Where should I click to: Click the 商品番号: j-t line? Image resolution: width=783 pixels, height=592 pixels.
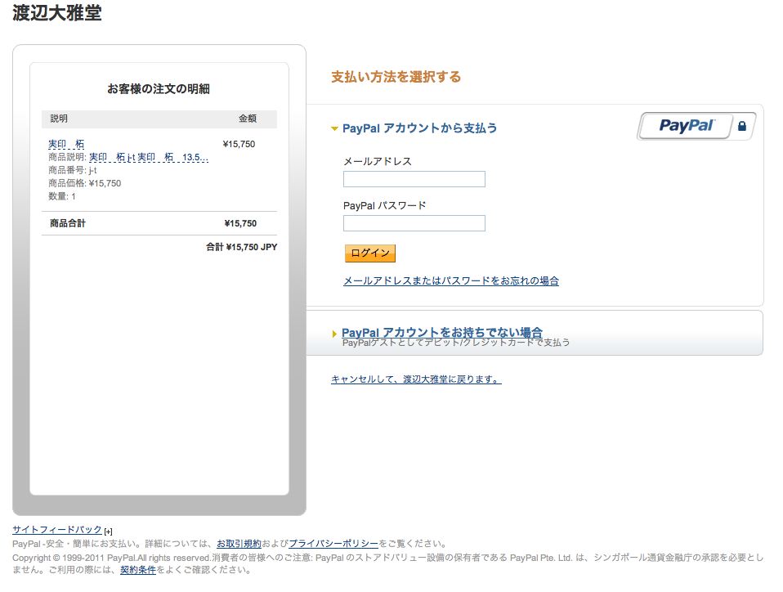coord(73,170)
